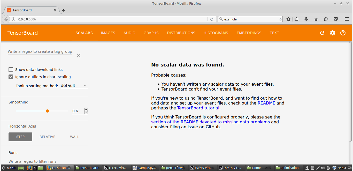The height and width of the screenshot is (171, 353).
Task: Go back with the browser back arrow
Action: click(x=6, y=19)
